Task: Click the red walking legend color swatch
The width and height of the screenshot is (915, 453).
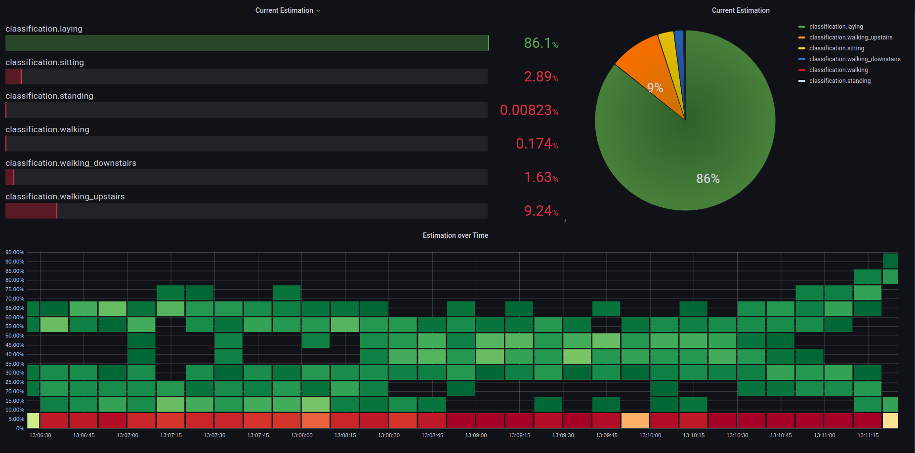Action: coord(802,70)
